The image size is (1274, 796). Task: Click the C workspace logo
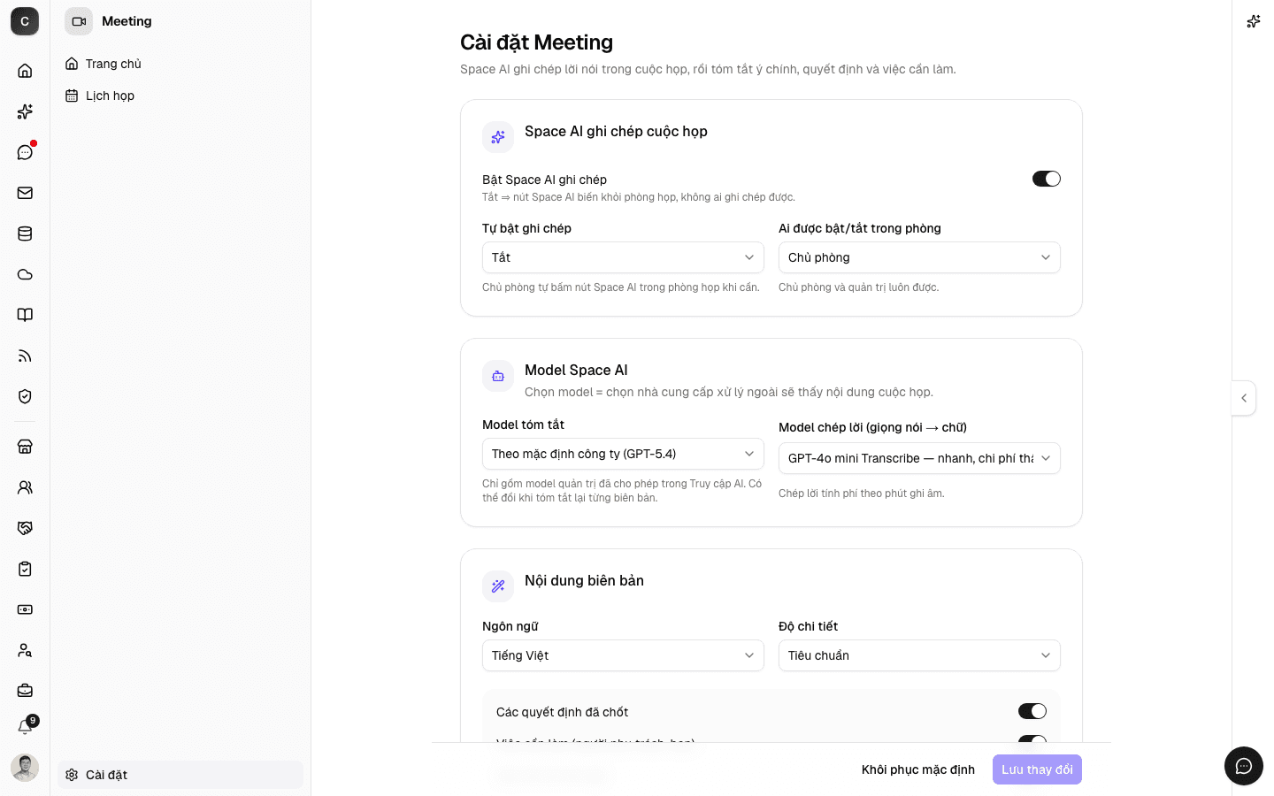click(x=25, y=21)
